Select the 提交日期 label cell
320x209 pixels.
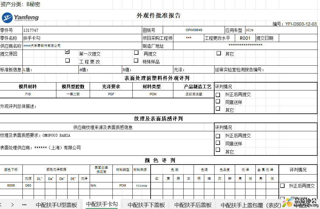[x=267, y=38]
